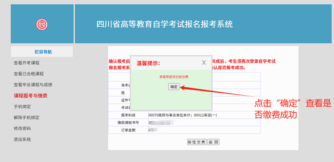Click the 查看您是否已经交费 message text

[174, 77]
